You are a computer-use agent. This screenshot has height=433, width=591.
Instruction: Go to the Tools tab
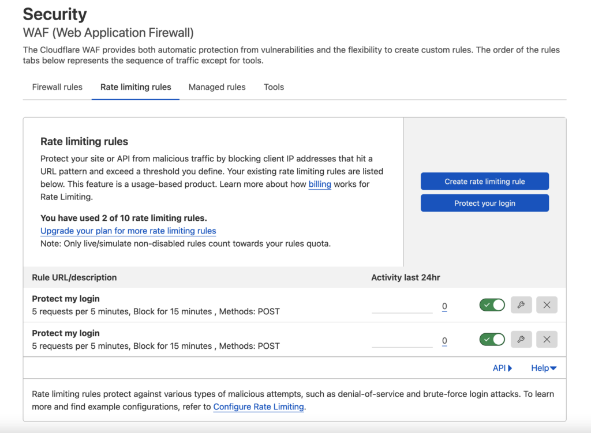274,87
